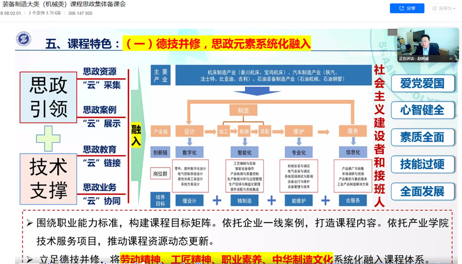The image size is (462, 264).
Task: Click plus icon between 懂设计 and 精制造
Action: [217, 200]
